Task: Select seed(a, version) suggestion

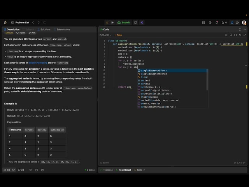Action: [x=172, y=104]
